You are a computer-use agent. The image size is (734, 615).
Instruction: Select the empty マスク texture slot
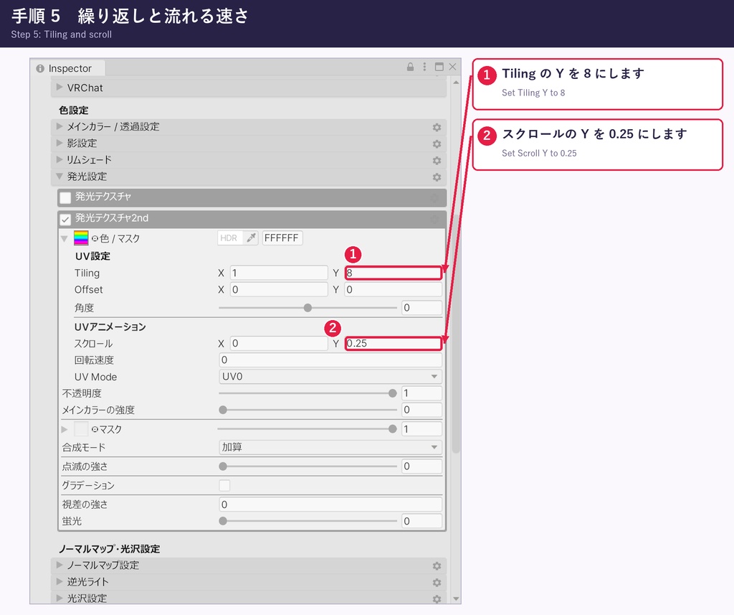[81, 429]
